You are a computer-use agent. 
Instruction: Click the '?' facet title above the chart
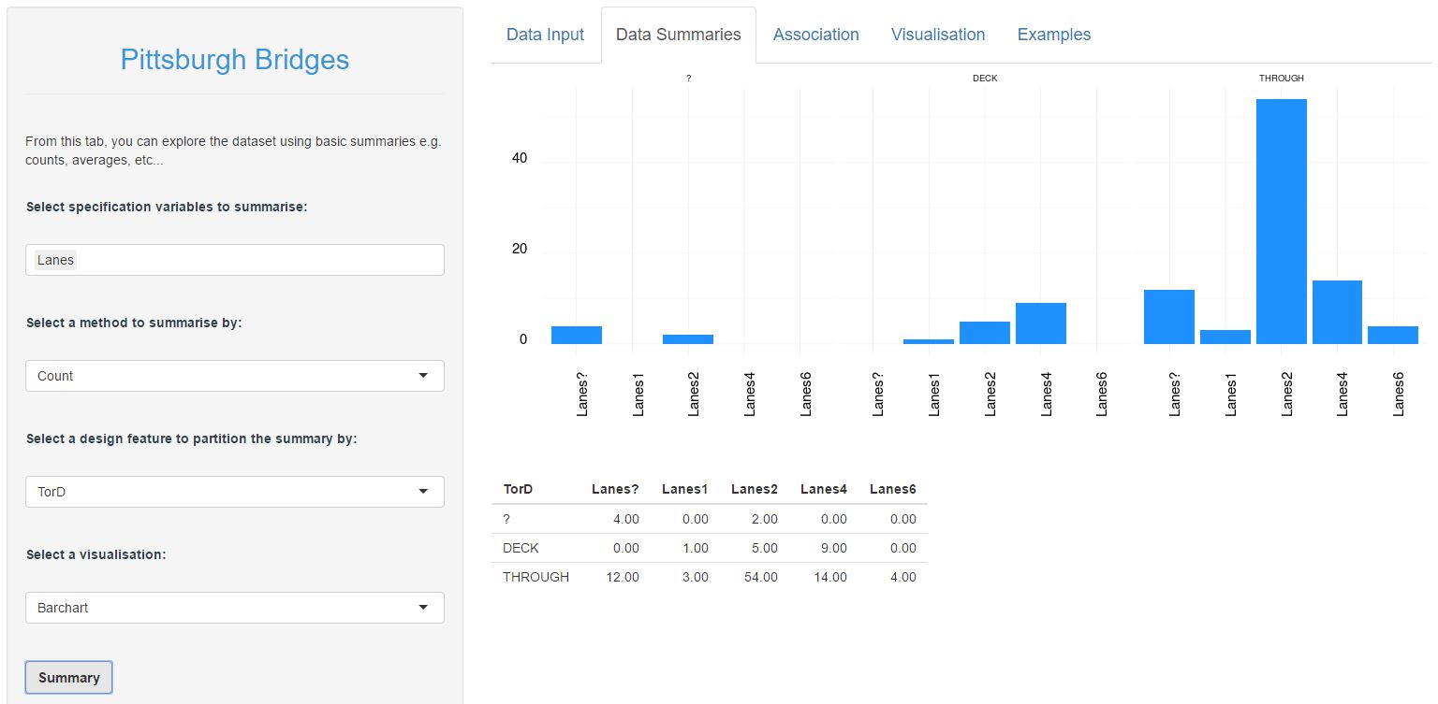coord(689,79)
